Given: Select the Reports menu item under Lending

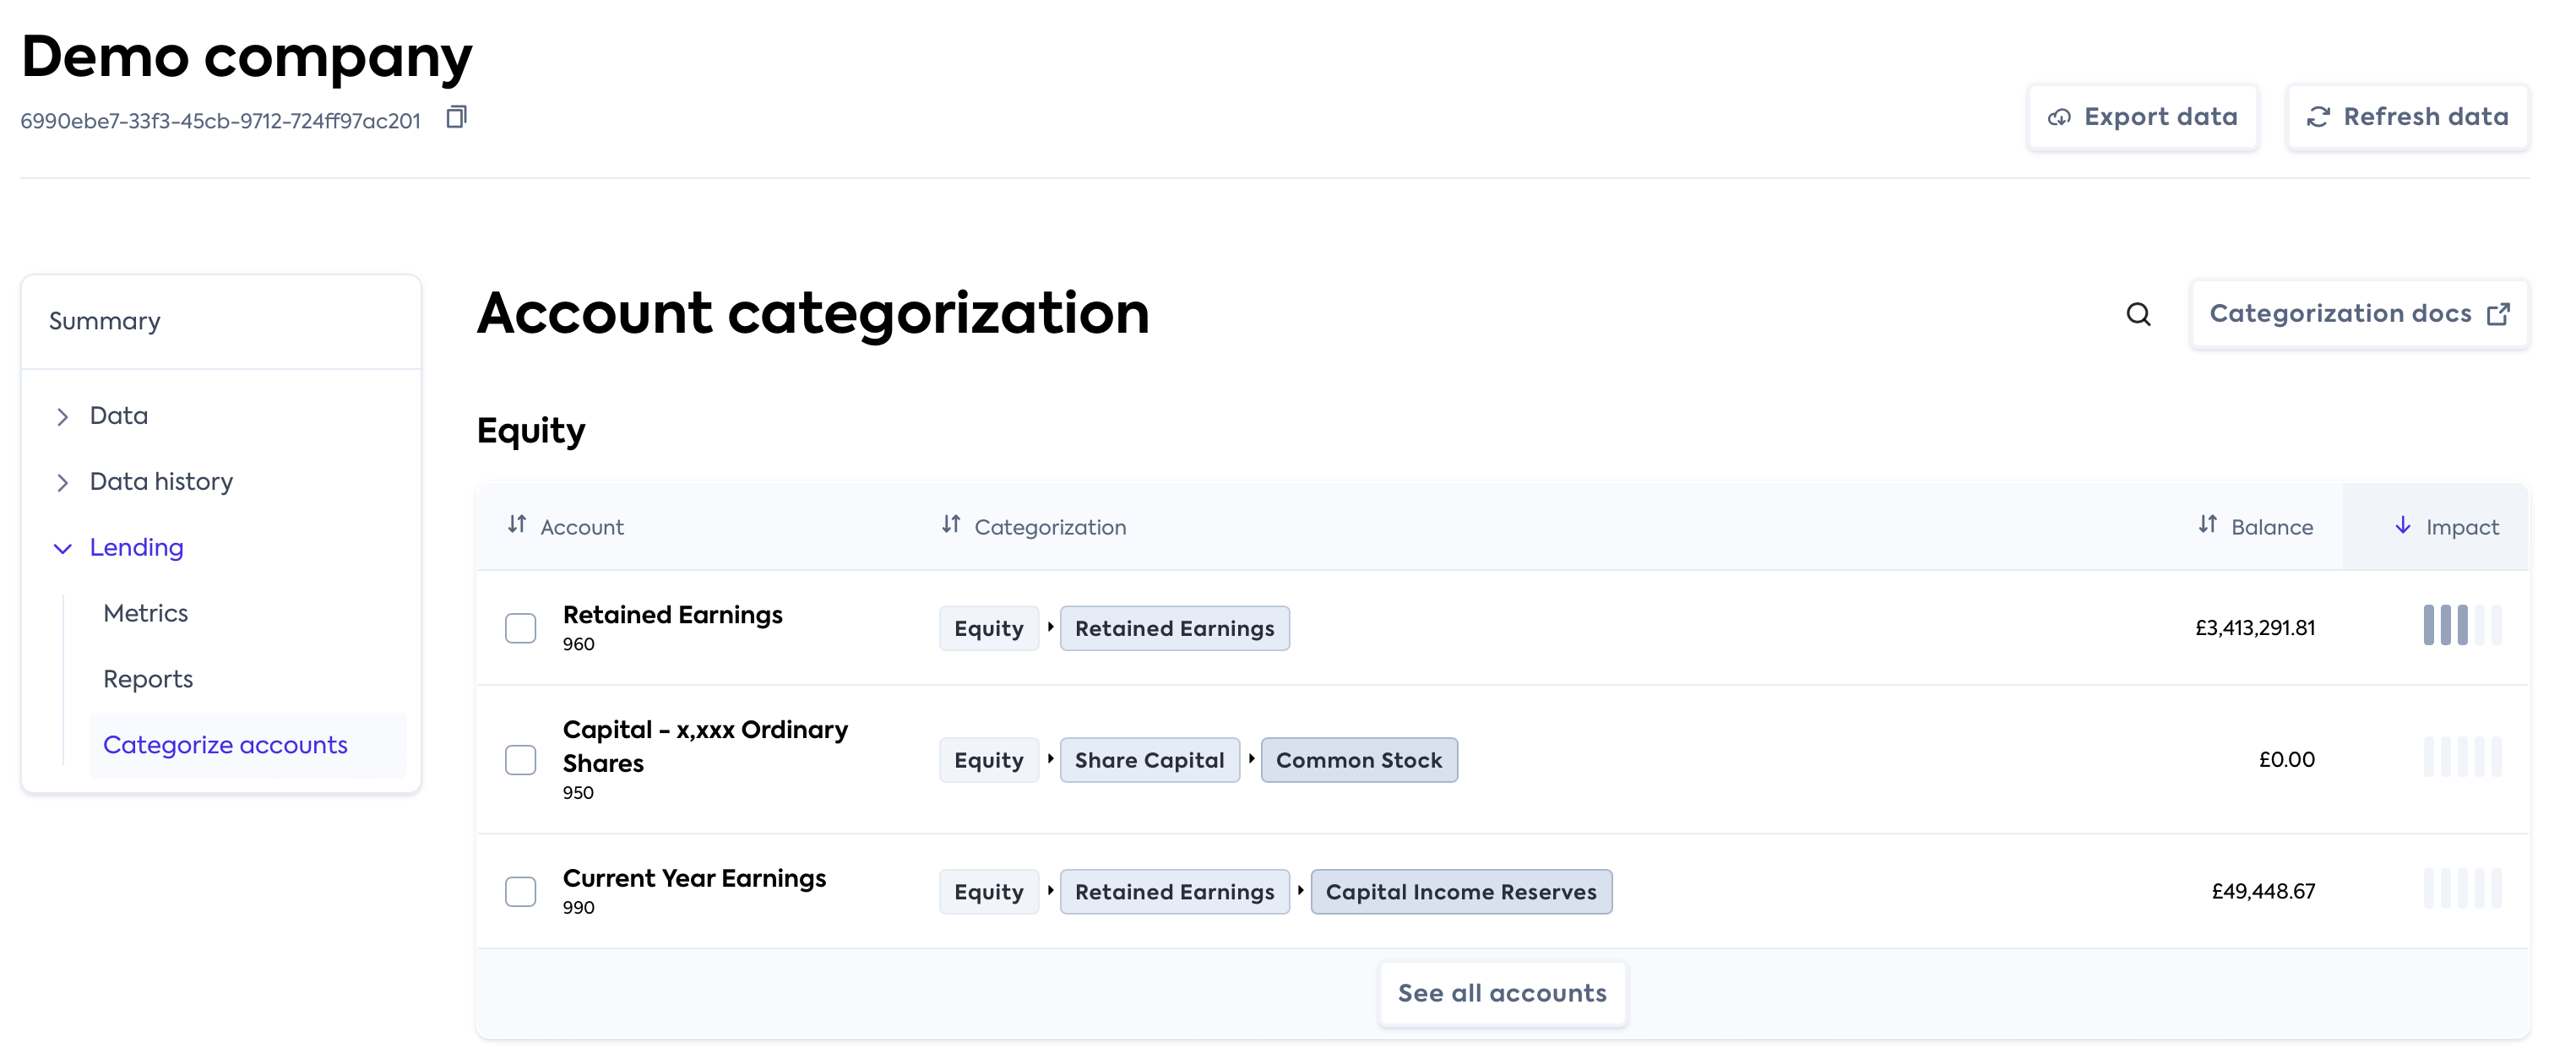Looking at the screenshot, I should click(x=148, y=678).
